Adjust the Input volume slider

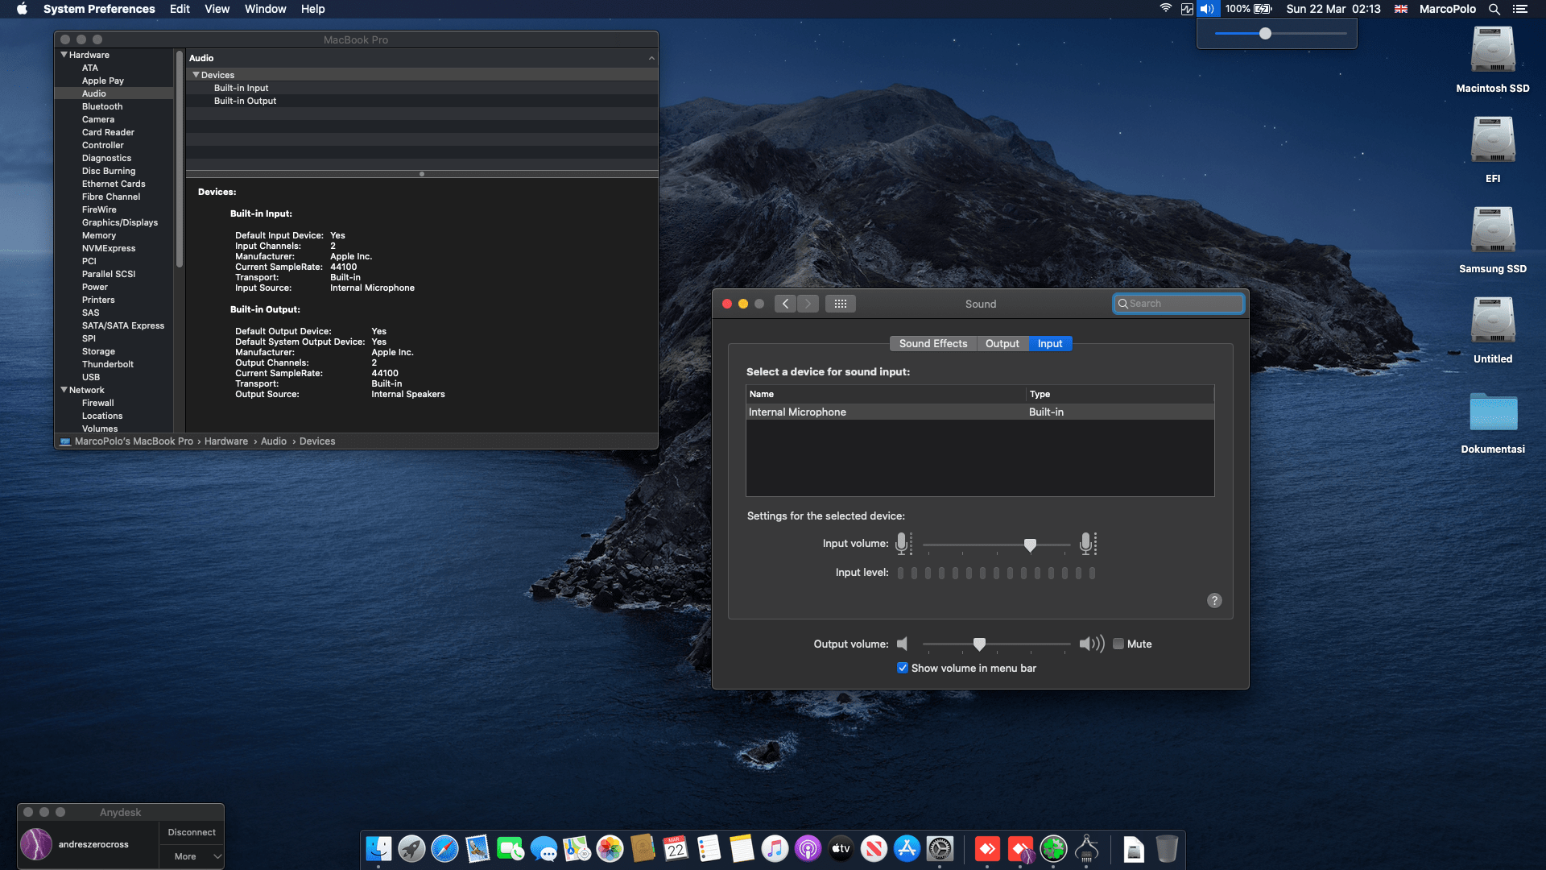click(1030, 545)
